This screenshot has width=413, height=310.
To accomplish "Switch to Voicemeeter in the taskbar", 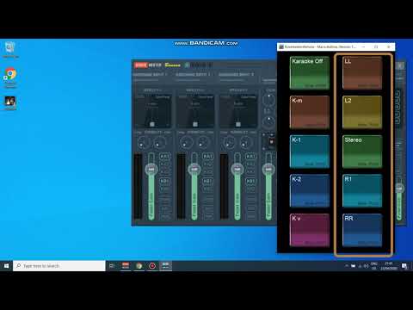I will point(126,266).
